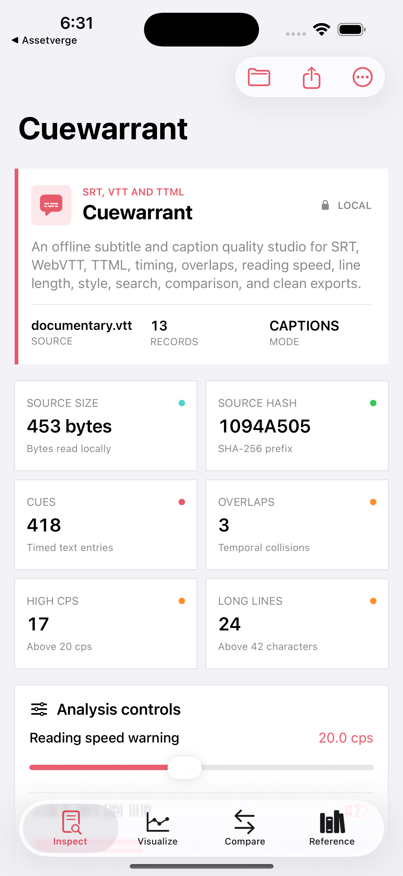This screenshot has height=876, width=403.
Task: Tap the LOCAL badge text
Action: (x=354, y=205)
